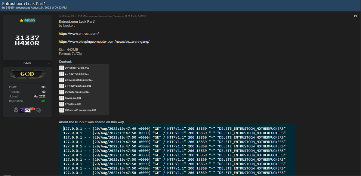Click the file icon for 10AuditsFY23.zip.001
This screenshot has height=176, width=361.
pos(62,68)
